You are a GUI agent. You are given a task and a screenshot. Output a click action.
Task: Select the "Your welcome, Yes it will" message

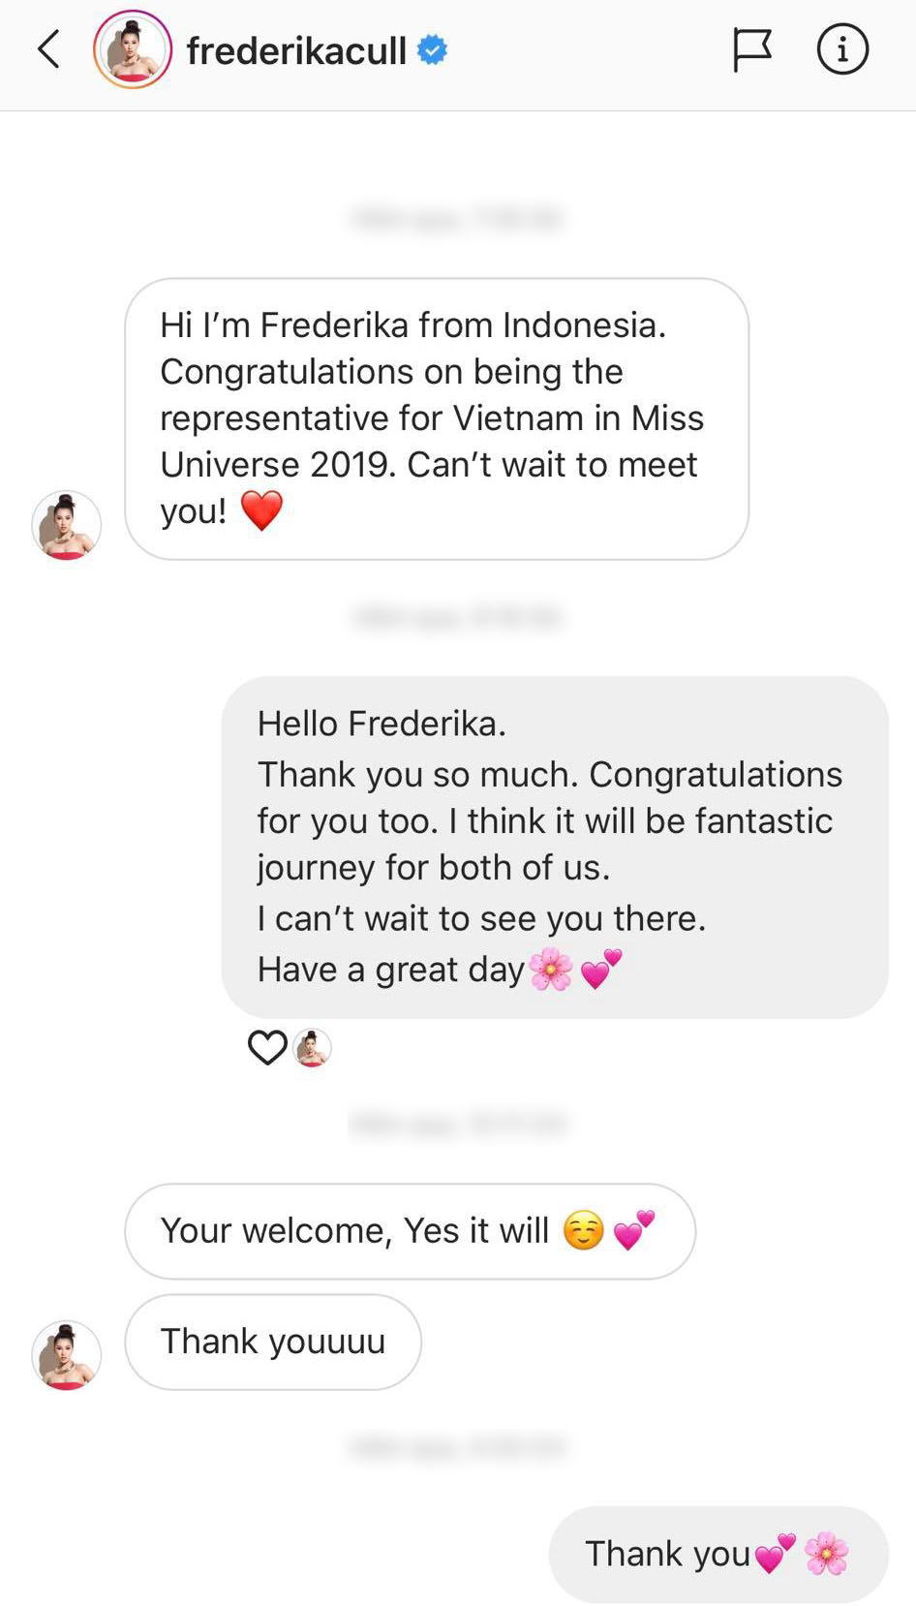pyautogui.click(x=409, y=1231)
